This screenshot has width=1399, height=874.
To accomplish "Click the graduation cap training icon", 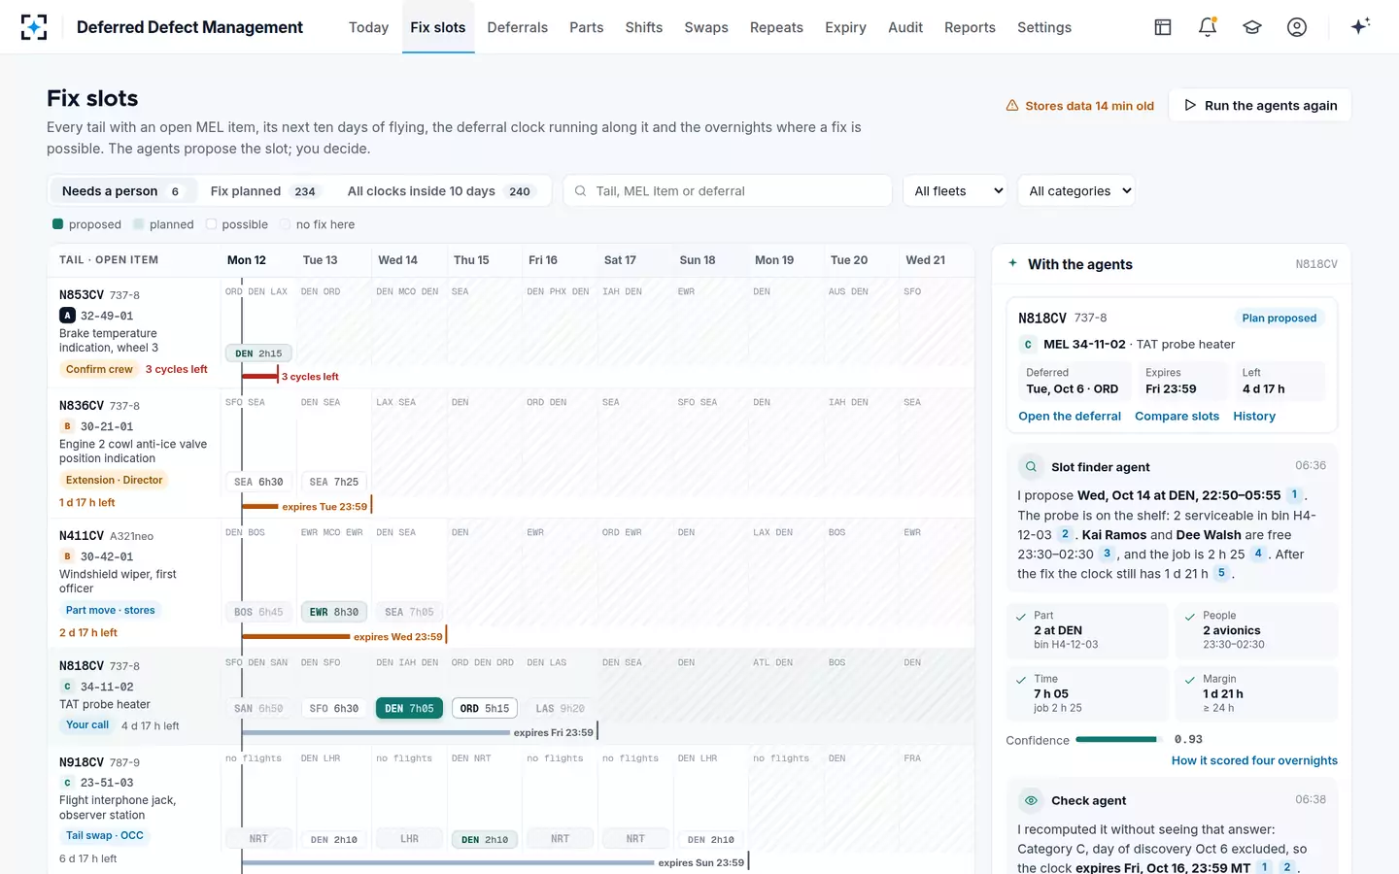I will [x=1252, y=27].
